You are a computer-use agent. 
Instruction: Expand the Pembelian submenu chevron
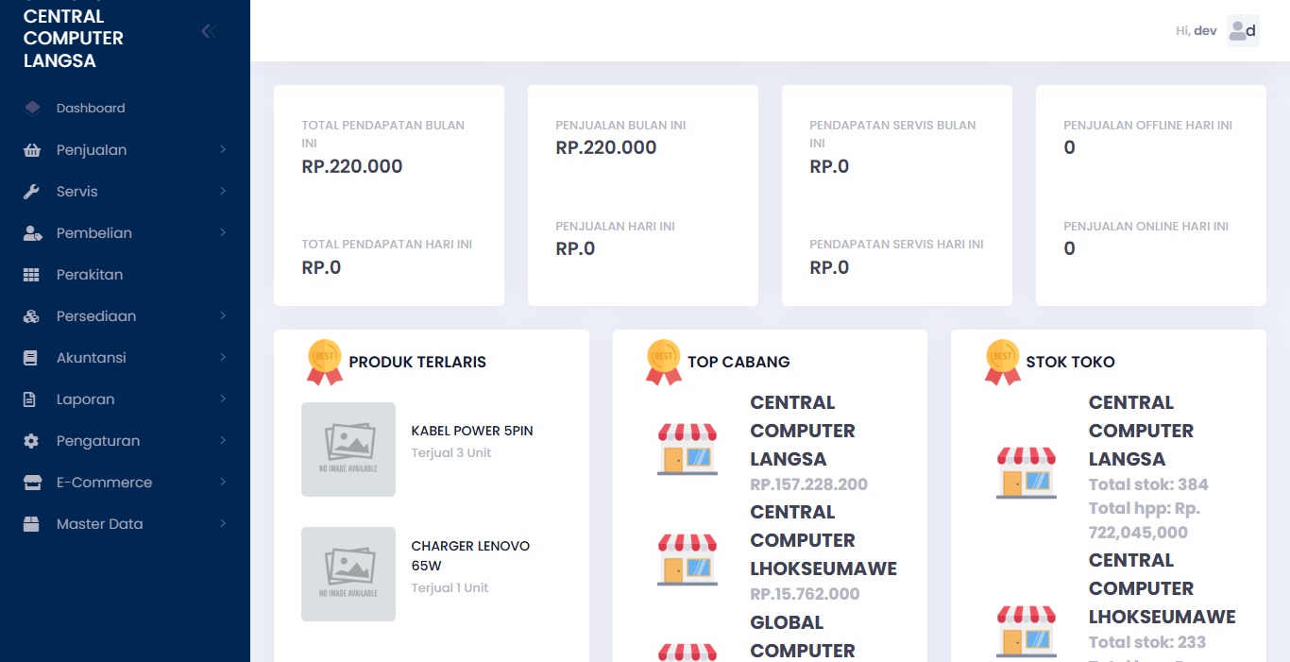point(223,233)
